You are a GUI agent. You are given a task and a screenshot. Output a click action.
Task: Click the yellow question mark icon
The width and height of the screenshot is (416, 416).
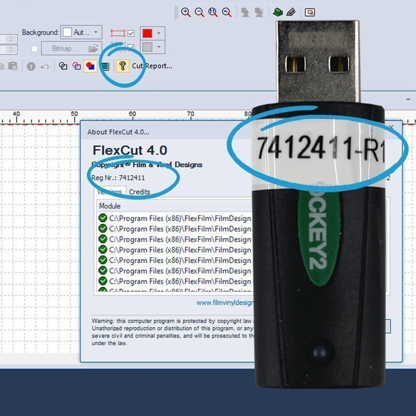coord(122,66)
